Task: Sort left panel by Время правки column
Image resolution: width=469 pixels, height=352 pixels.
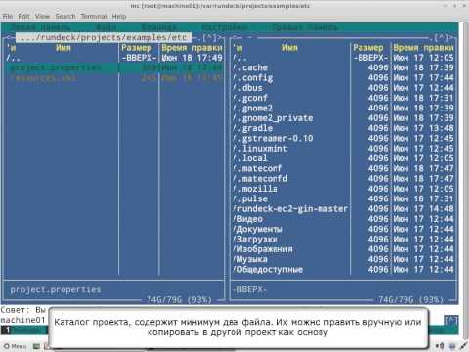Action: (x=192, y=48)
